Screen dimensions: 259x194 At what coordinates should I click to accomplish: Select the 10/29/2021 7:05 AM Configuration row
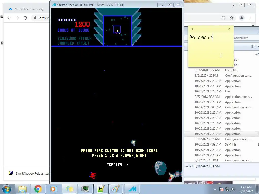coord(222,107)
